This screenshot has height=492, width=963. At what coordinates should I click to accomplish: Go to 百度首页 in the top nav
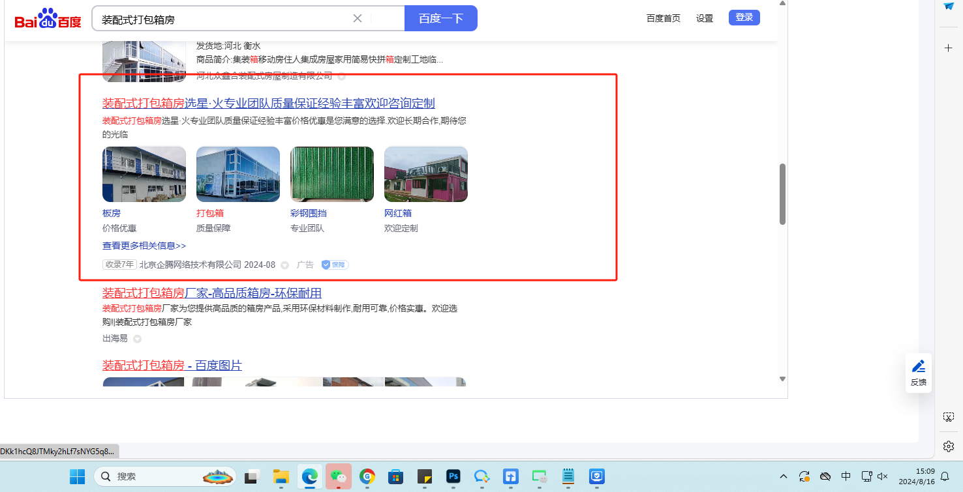pyautogui.click(x=663, y=18)
